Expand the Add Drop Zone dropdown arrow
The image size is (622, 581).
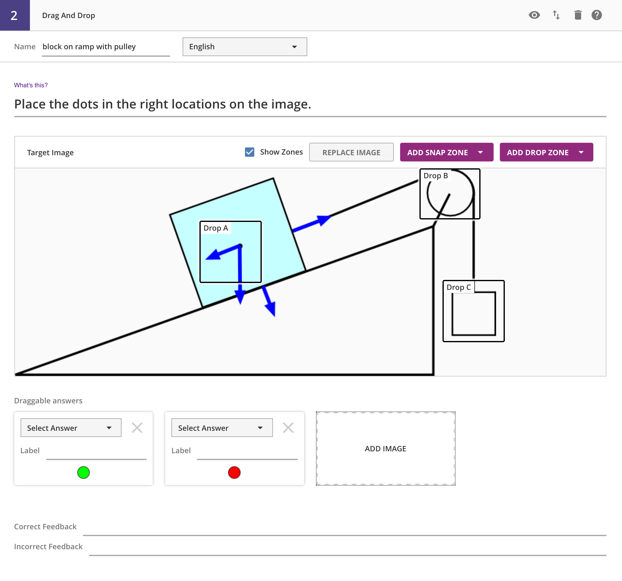(x=581, y=152)
